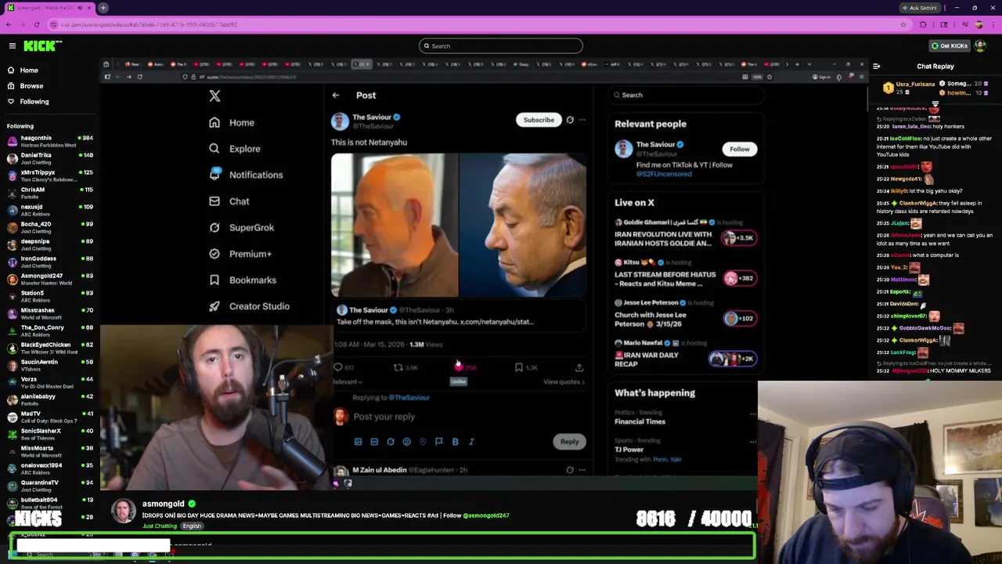This screenshot has width=1002, height=564.
Task: Go back in Chrome
Action: point(9,24)
